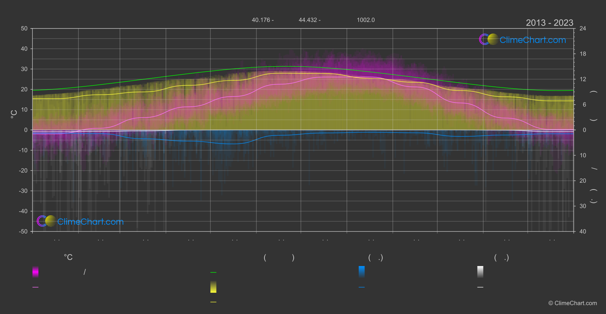Click the '12' tick on right axis

click(x=583, y=79)
